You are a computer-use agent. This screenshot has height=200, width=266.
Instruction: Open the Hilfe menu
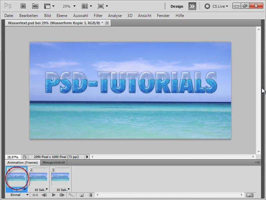(x=180, y=16)
